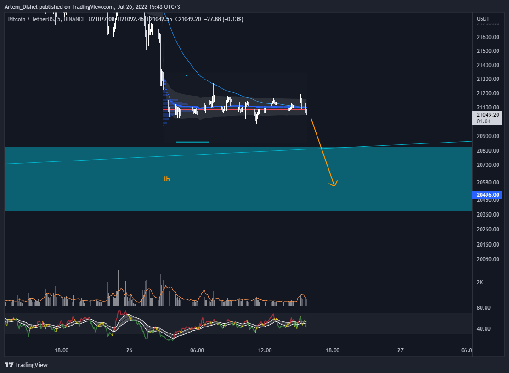The height and width of the screenshot is (373, 509).
Task: Click the Artem_Dishel author name in the header
Action: (x=21, y=6)
